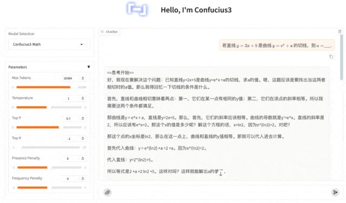The height and width of the screenshot is (203, 346).
Task: Click the Top P label
Action: 17,118
